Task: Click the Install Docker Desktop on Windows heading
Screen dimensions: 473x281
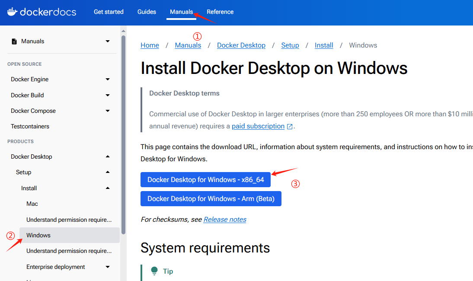Action: tap(274, 68)
